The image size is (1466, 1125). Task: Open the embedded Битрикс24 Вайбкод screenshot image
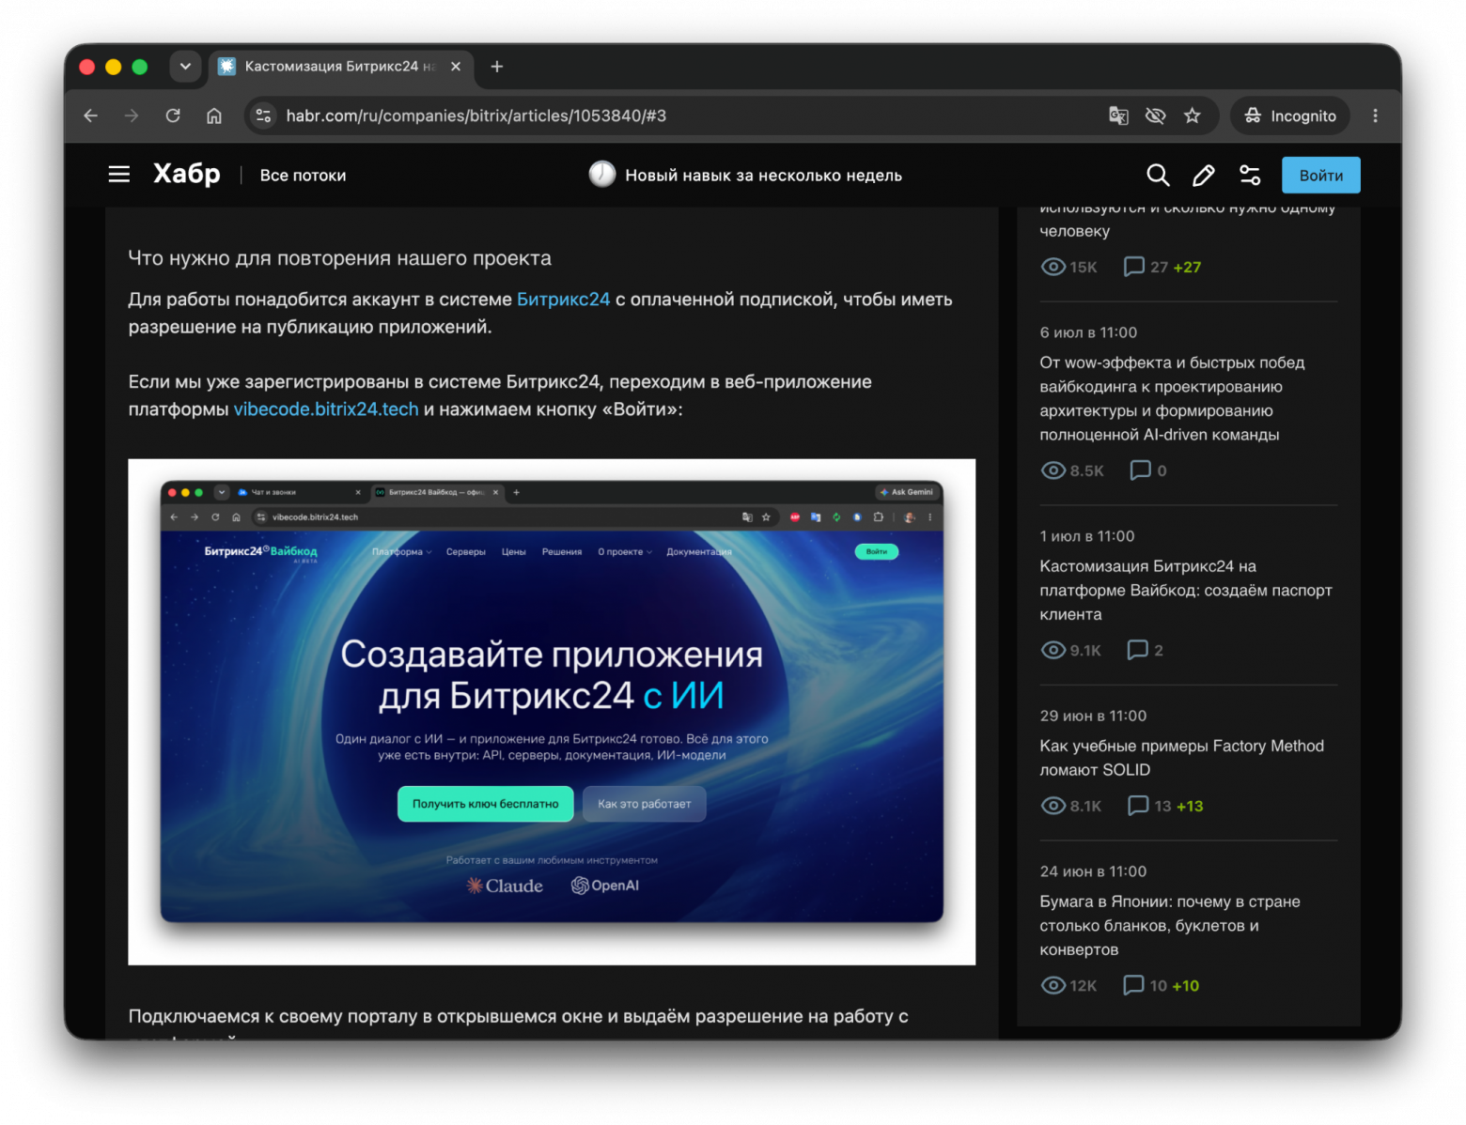(x=552, y=712)
